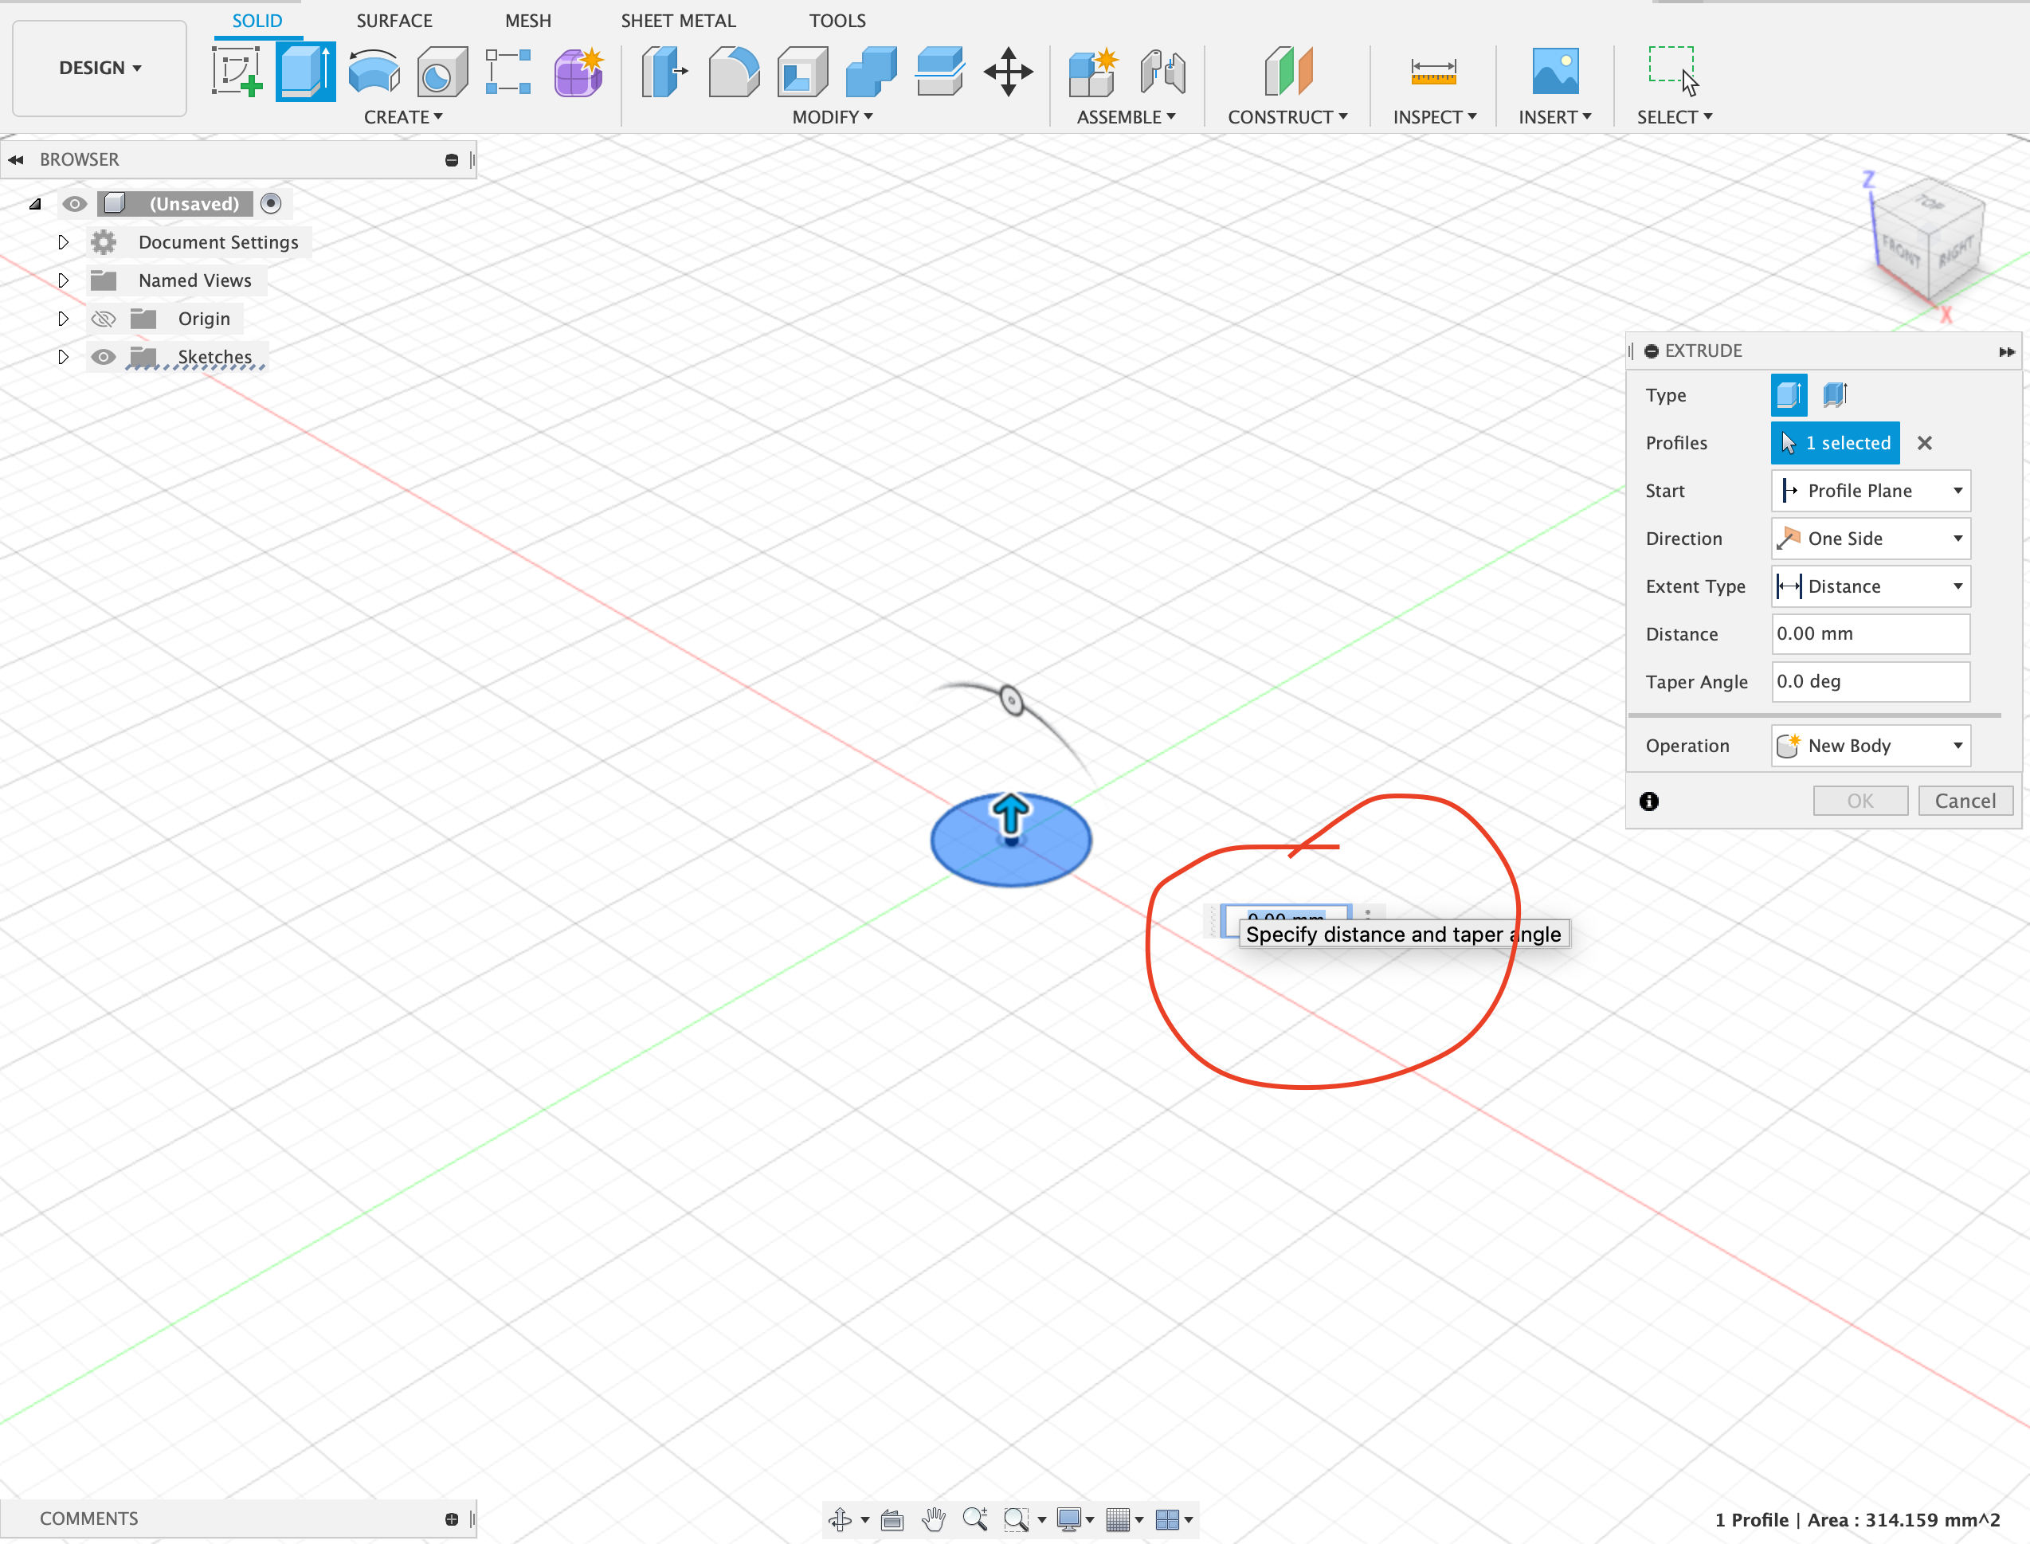Open the Inspect menu
This screenshot has height=1544, width=2030.
pos(1435,117)
